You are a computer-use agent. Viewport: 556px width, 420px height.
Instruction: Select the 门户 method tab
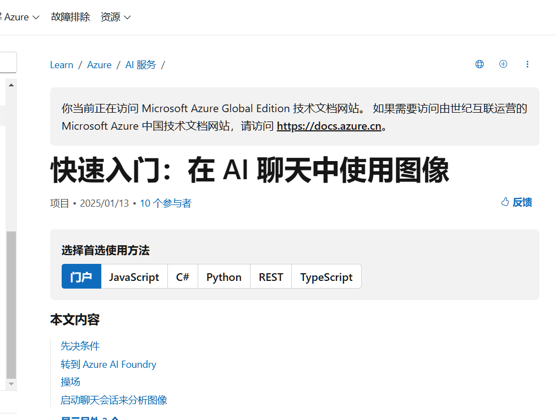pyautogui.click(x=81, y=277)
